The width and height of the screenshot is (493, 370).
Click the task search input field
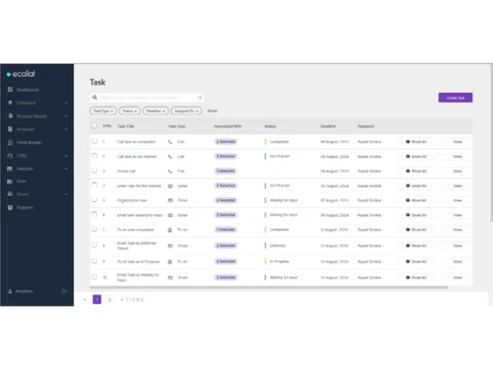click(x=147, y=98)
